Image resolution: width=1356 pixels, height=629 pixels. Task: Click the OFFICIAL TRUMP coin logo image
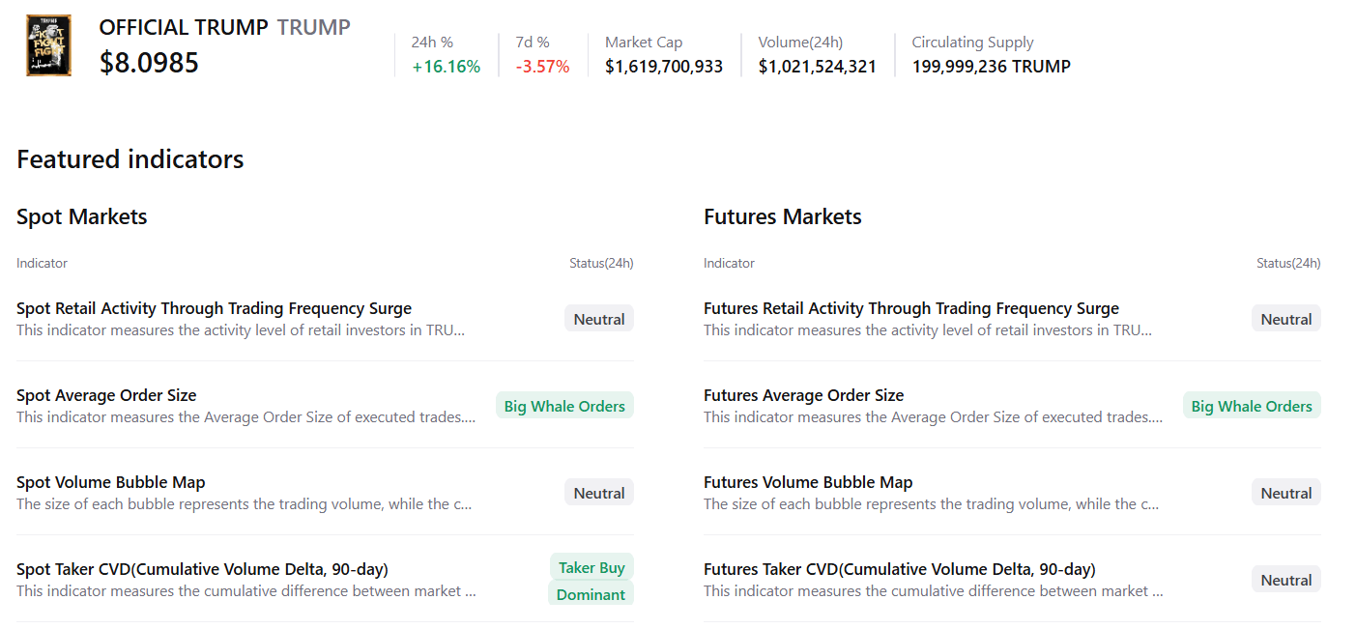pyautogui.click(x=48, y=45)
